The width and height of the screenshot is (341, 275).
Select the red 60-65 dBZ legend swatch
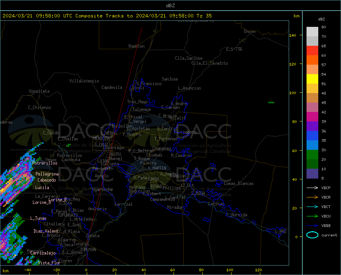(x=312, y=51)
